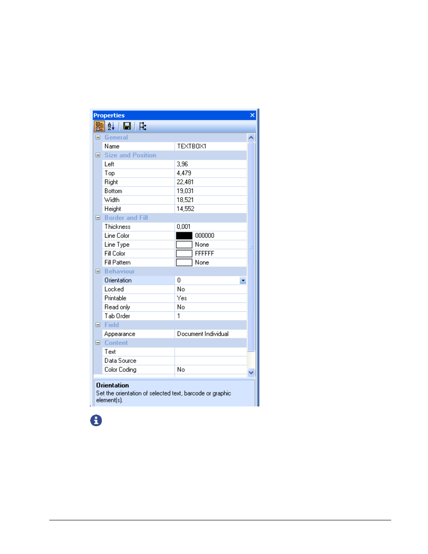Screen dimensions: 428x554
Task: Click the Fill Color hex value FFFFFF
Action: click(x=205, y=253)
